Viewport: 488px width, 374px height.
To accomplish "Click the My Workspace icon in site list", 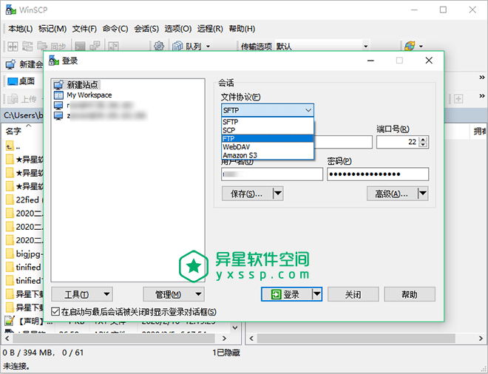I will 59,95.
